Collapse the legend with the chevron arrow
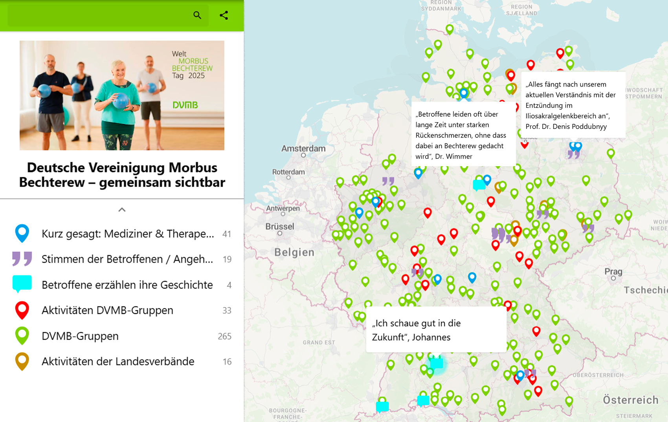 pyautogui.click(x=122, y=210)
